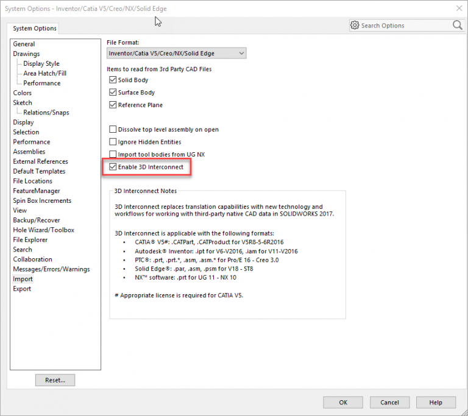Viewport: 468px width, 416px height.
Task: Click the magnifier search icon
Action: click(x=457, y=26)
